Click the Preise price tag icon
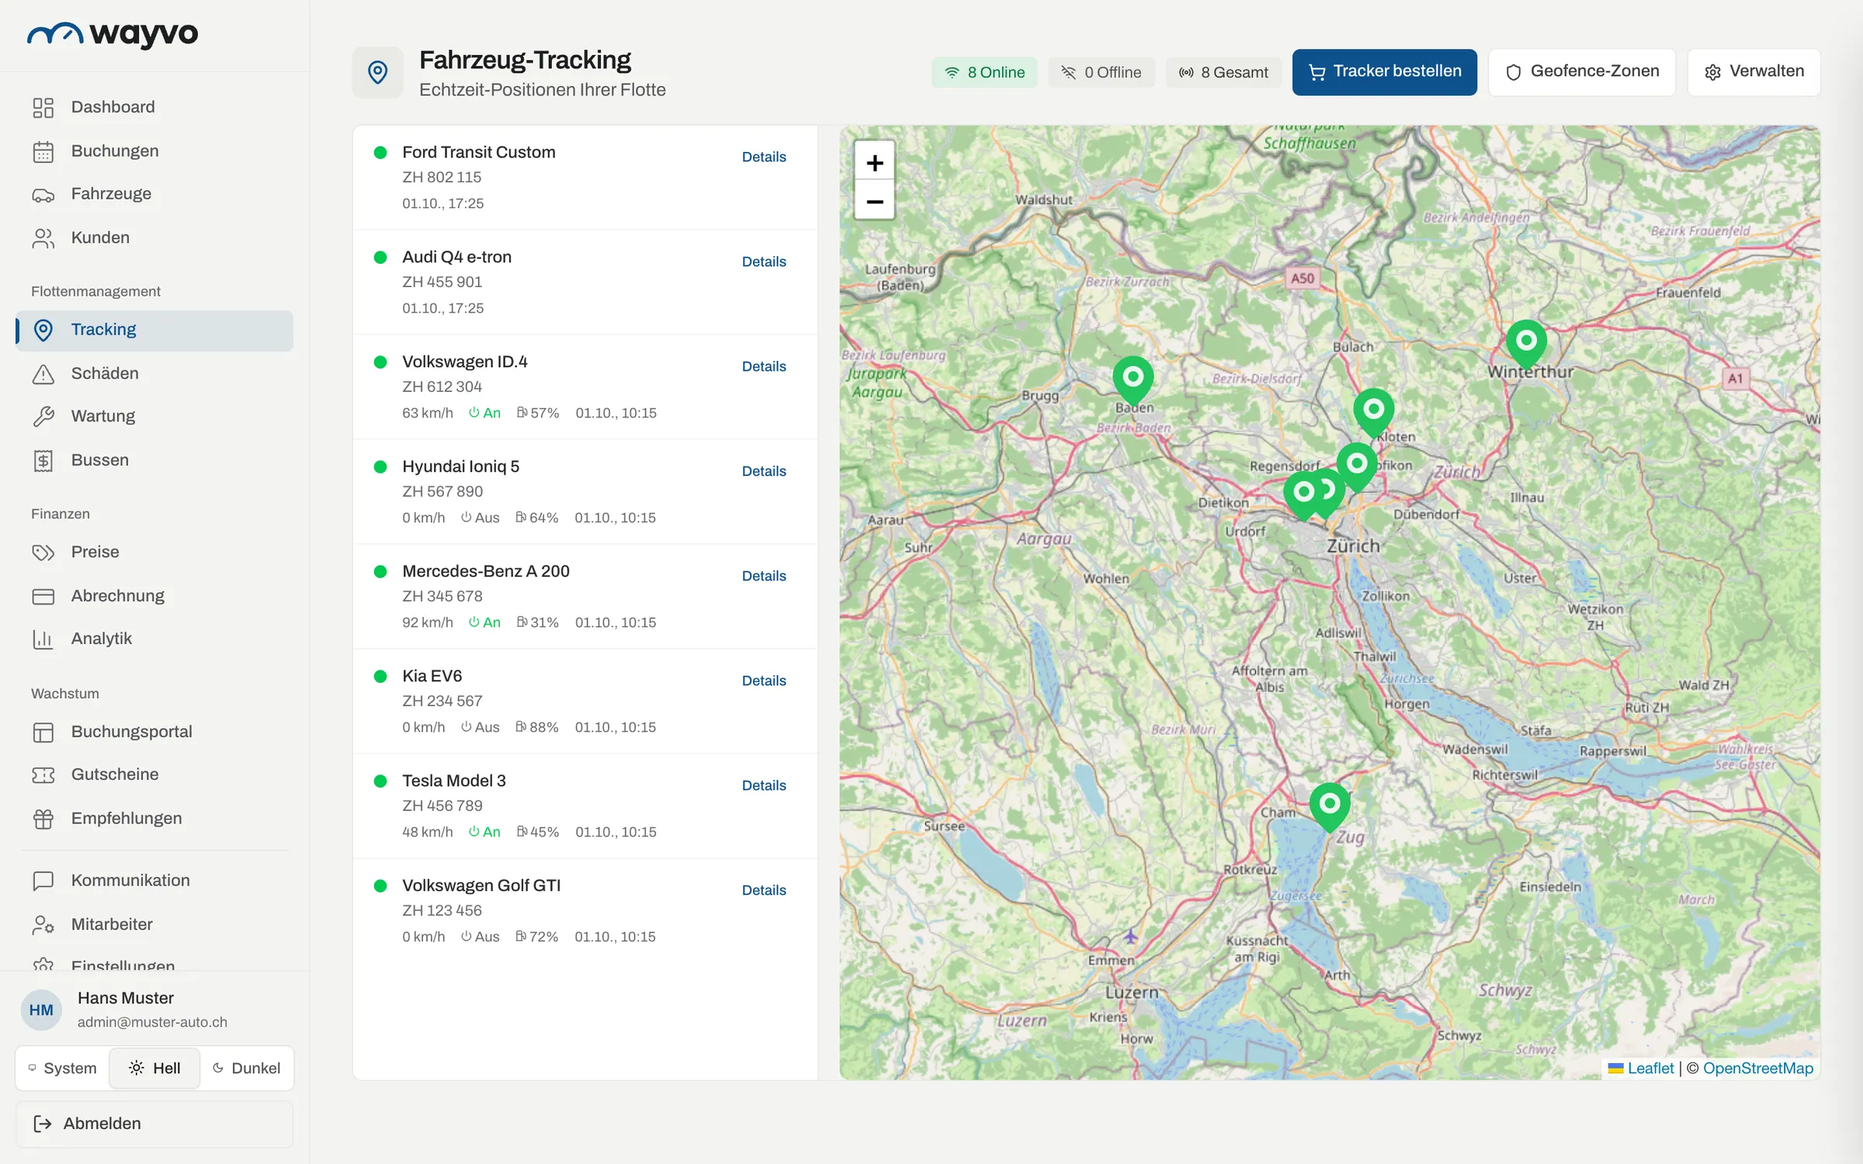 tap(43, 553)
